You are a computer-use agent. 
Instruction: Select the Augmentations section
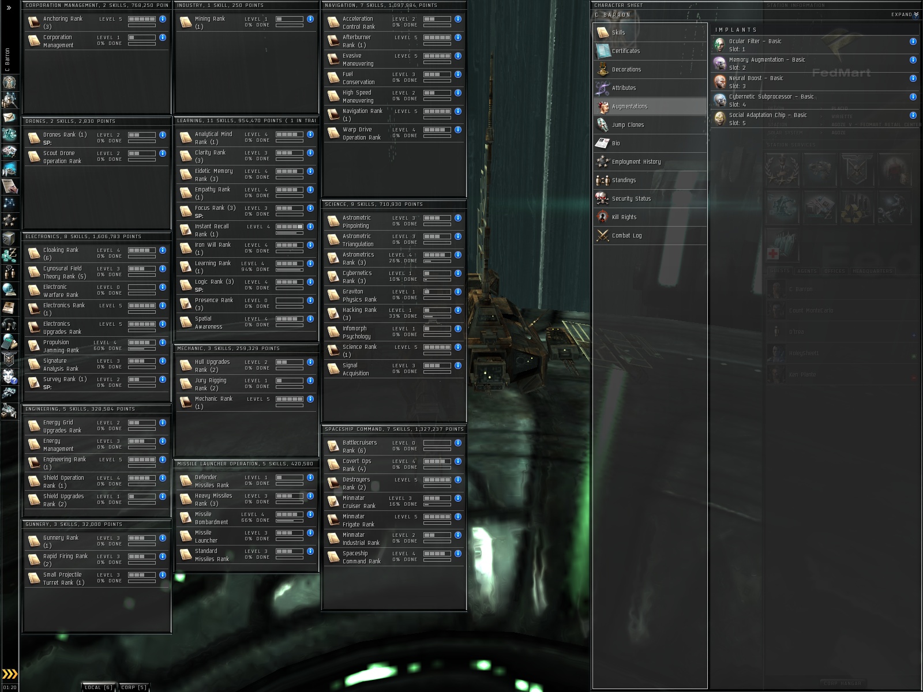coord(650,107)
